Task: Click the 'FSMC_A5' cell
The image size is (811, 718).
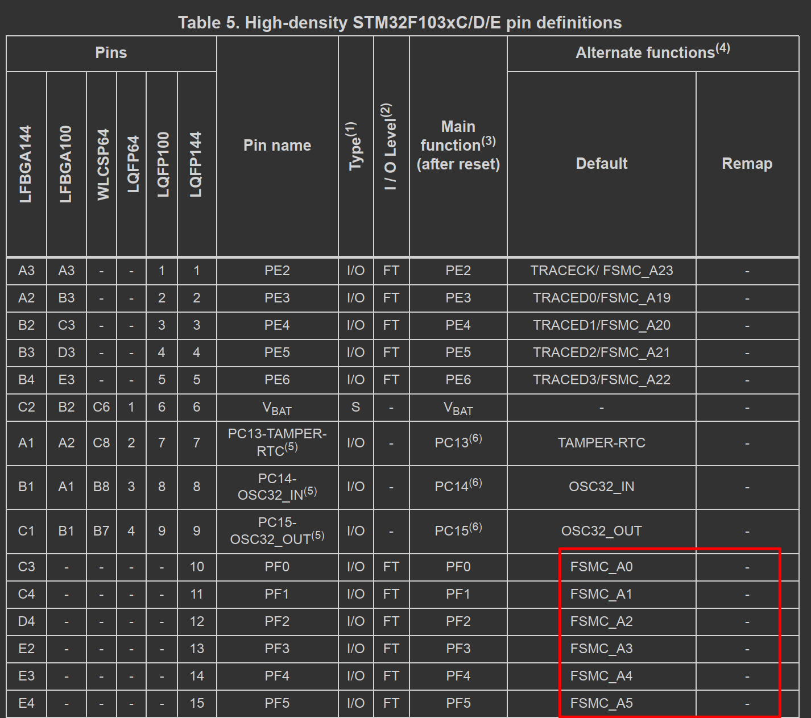Action: tap(602, 703)
